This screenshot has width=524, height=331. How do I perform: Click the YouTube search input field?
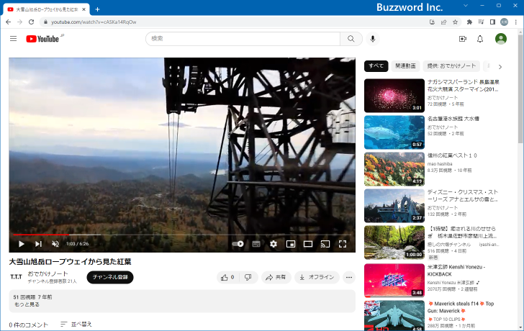(x=243, y=39)
